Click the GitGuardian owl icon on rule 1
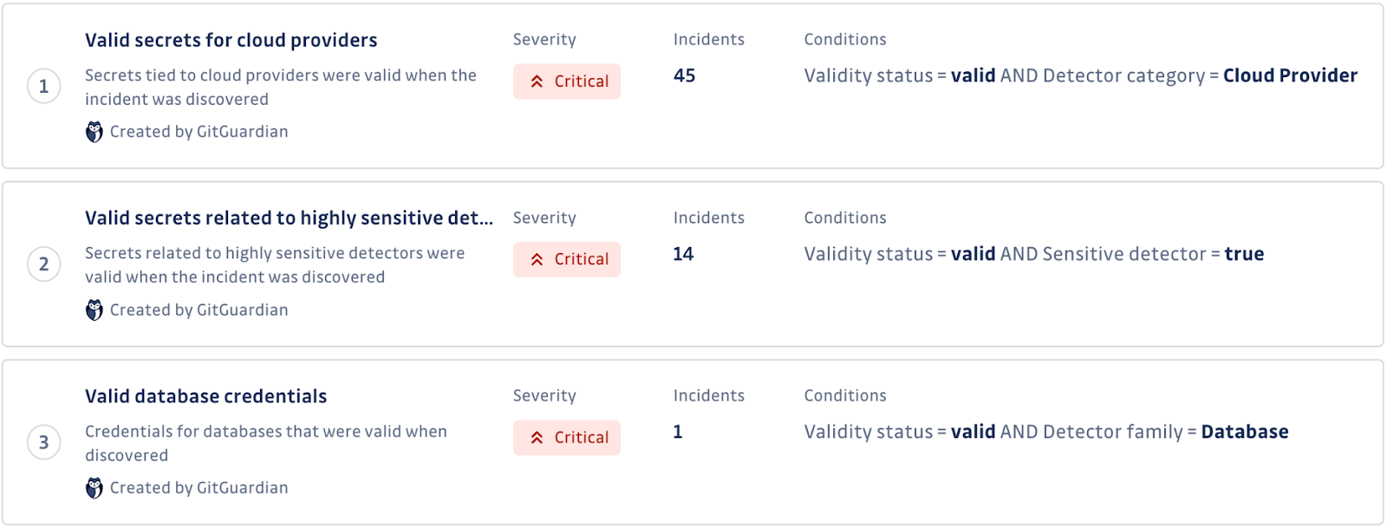Screen dimensions: 1387x528 pyautogui.click(x=95, y=131)
